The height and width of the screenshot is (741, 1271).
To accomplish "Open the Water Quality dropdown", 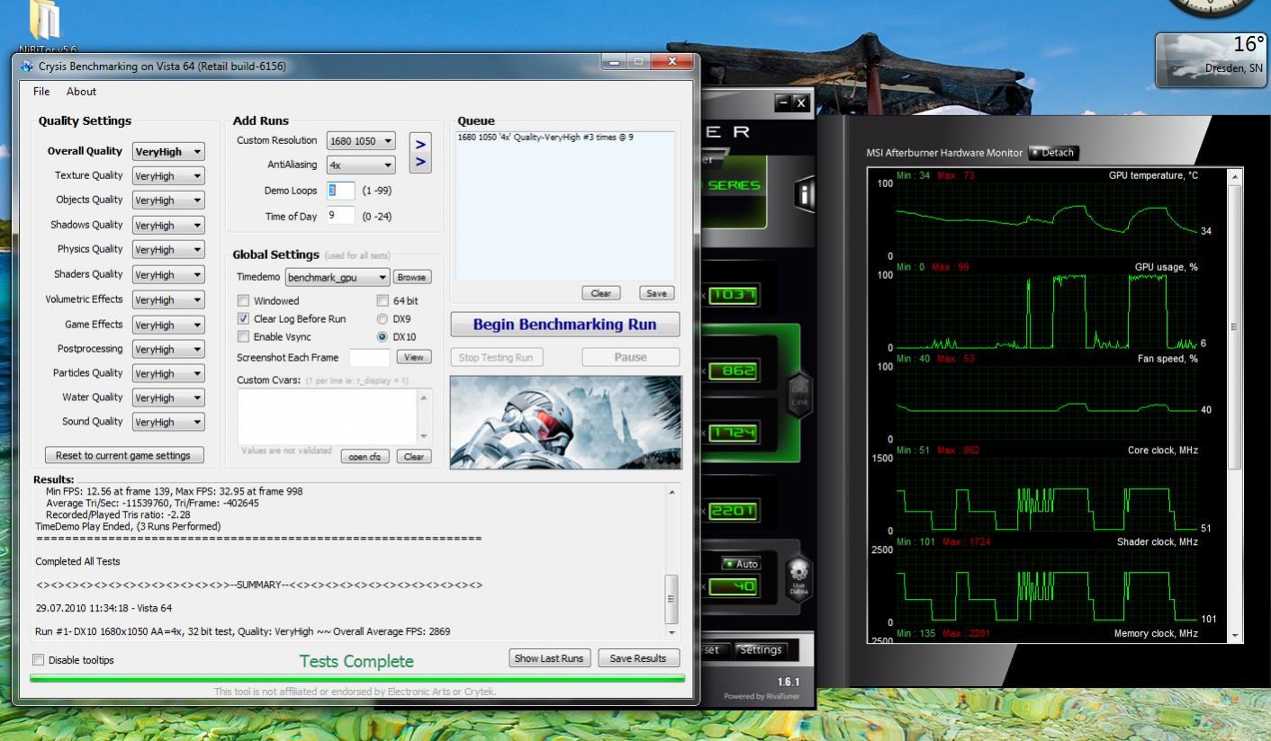I will (168, 397).
